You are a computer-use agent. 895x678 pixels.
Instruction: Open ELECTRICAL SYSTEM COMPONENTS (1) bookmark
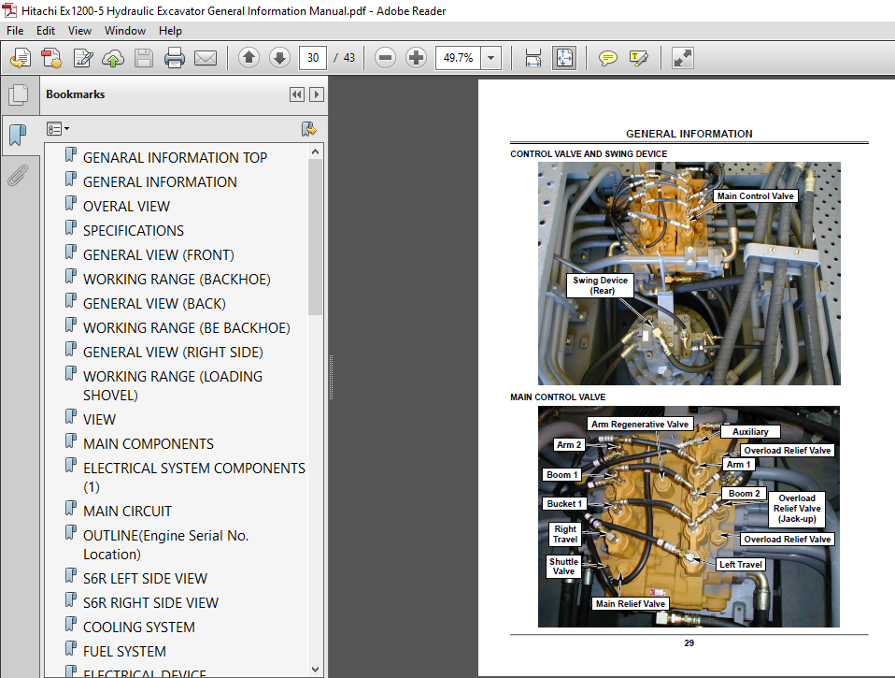coord(194,478)
